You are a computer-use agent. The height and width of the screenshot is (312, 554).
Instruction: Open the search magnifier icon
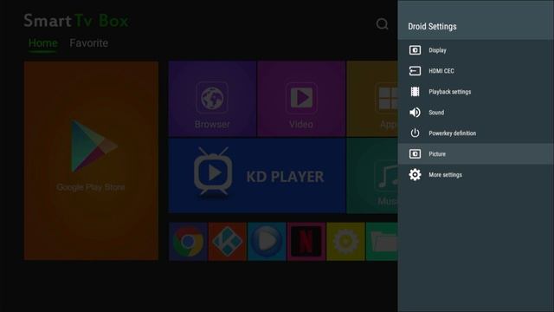pos(382,24)
